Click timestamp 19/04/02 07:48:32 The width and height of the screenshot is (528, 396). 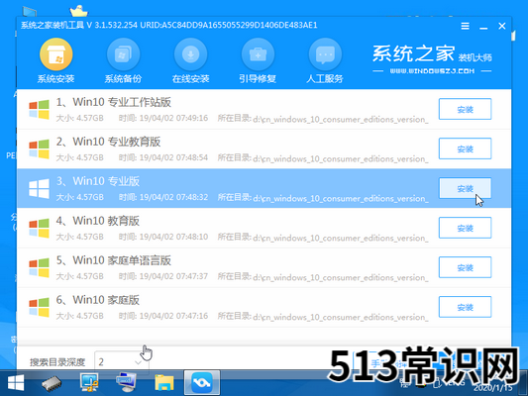point(173,197)
